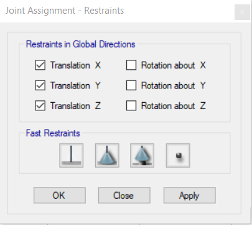Apply the fixed support fast restraint

pos(72,155)
